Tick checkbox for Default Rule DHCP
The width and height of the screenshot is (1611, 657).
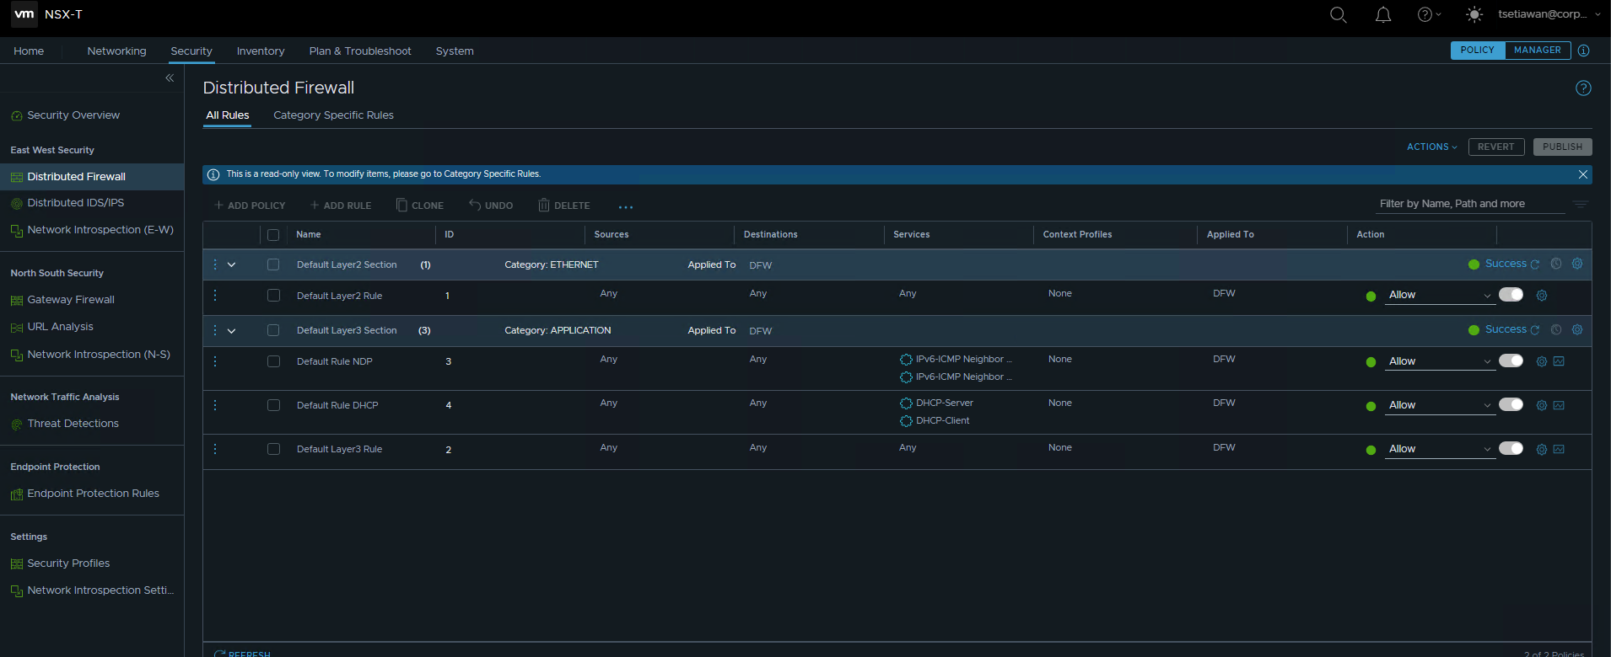(273, 405)
